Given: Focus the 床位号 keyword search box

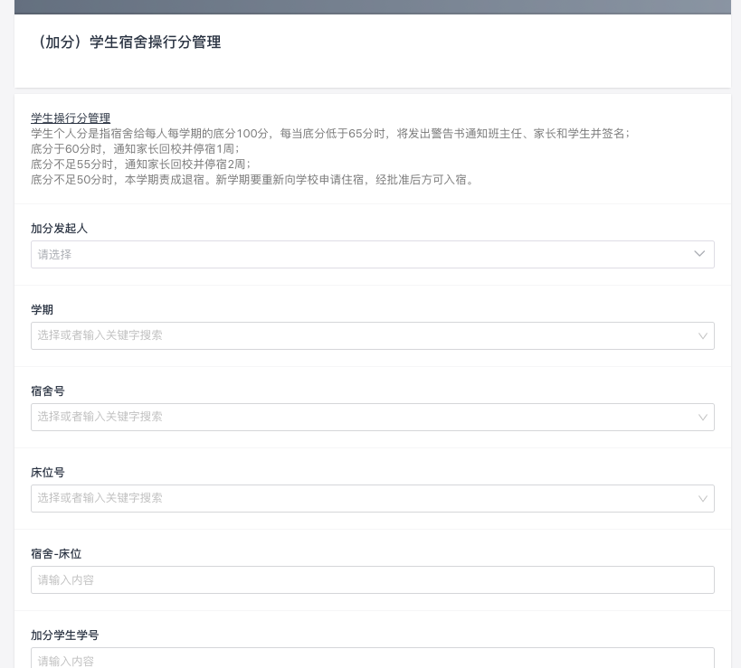Looking at the screenshot, I should tap(362, 498).
